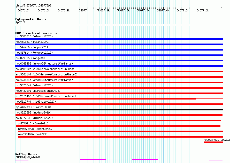This screenshot has height=163, width=230.
Task: Click the red bar under nsv5870849
Action: click(x=119, y=88)
